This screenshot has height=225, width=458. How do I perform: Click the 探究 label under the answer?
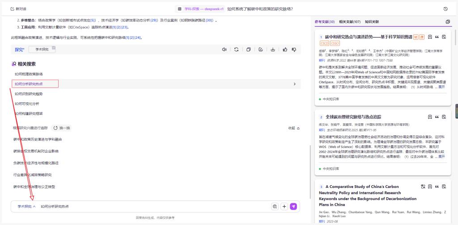coord(20,50)
